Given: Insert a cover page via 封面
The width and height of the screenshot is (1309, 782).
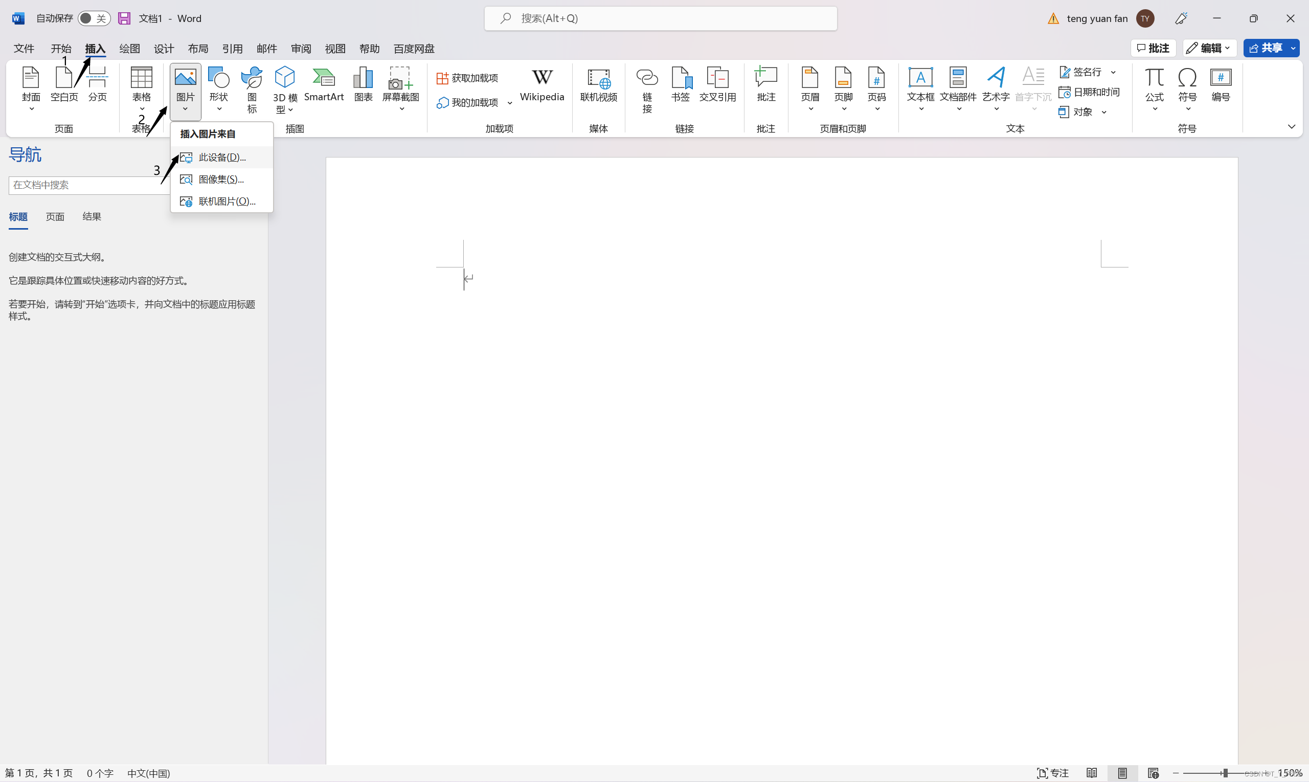Looking at the screenshot, I should click(x=31, y=88).
